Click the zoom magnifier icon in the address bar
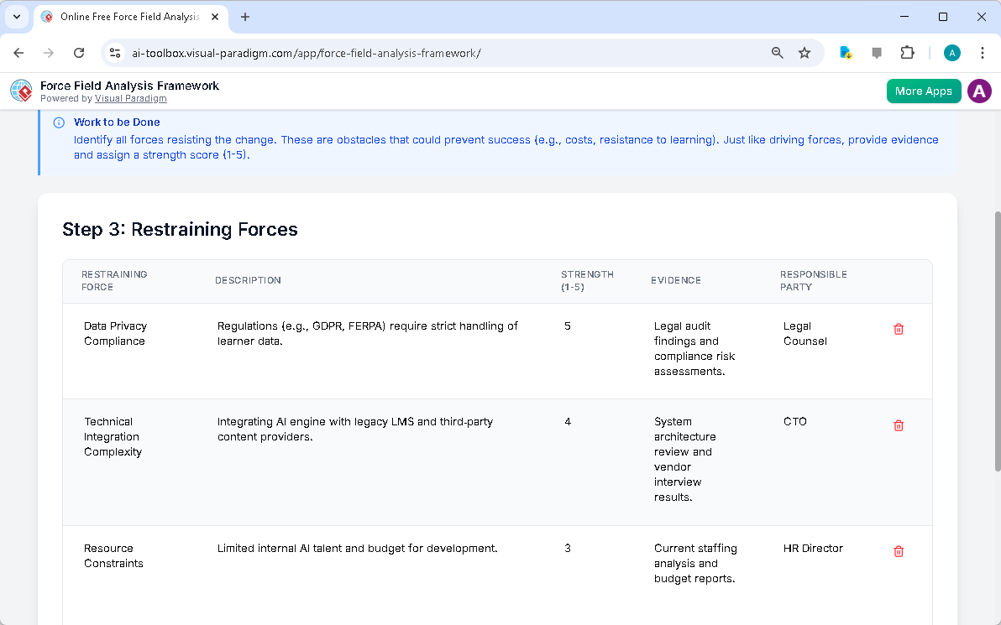The height and width of the screenshot is (625, 1001). click(x=777, y=52)
